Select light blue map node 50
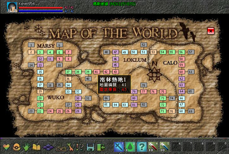 click(x=134, y=52)
